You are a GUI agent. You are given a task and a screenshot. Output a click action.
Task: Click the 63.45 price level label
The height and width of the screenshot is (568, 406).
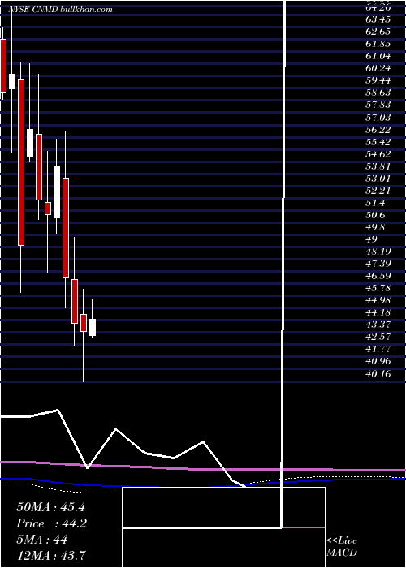(378, 19)
